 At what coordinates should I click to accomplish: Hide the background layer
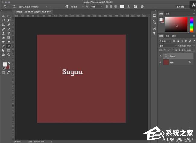pyautogui.click(x=160, y=62)
